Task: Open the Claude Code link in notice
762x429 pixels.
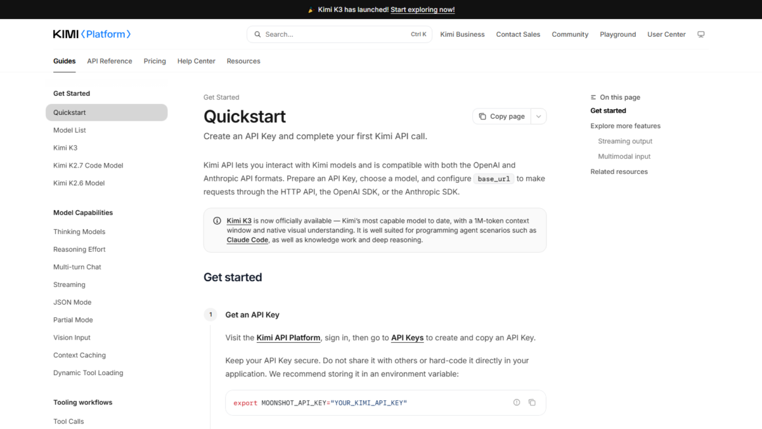Action: pyautogui.click(x=248, y=240)
